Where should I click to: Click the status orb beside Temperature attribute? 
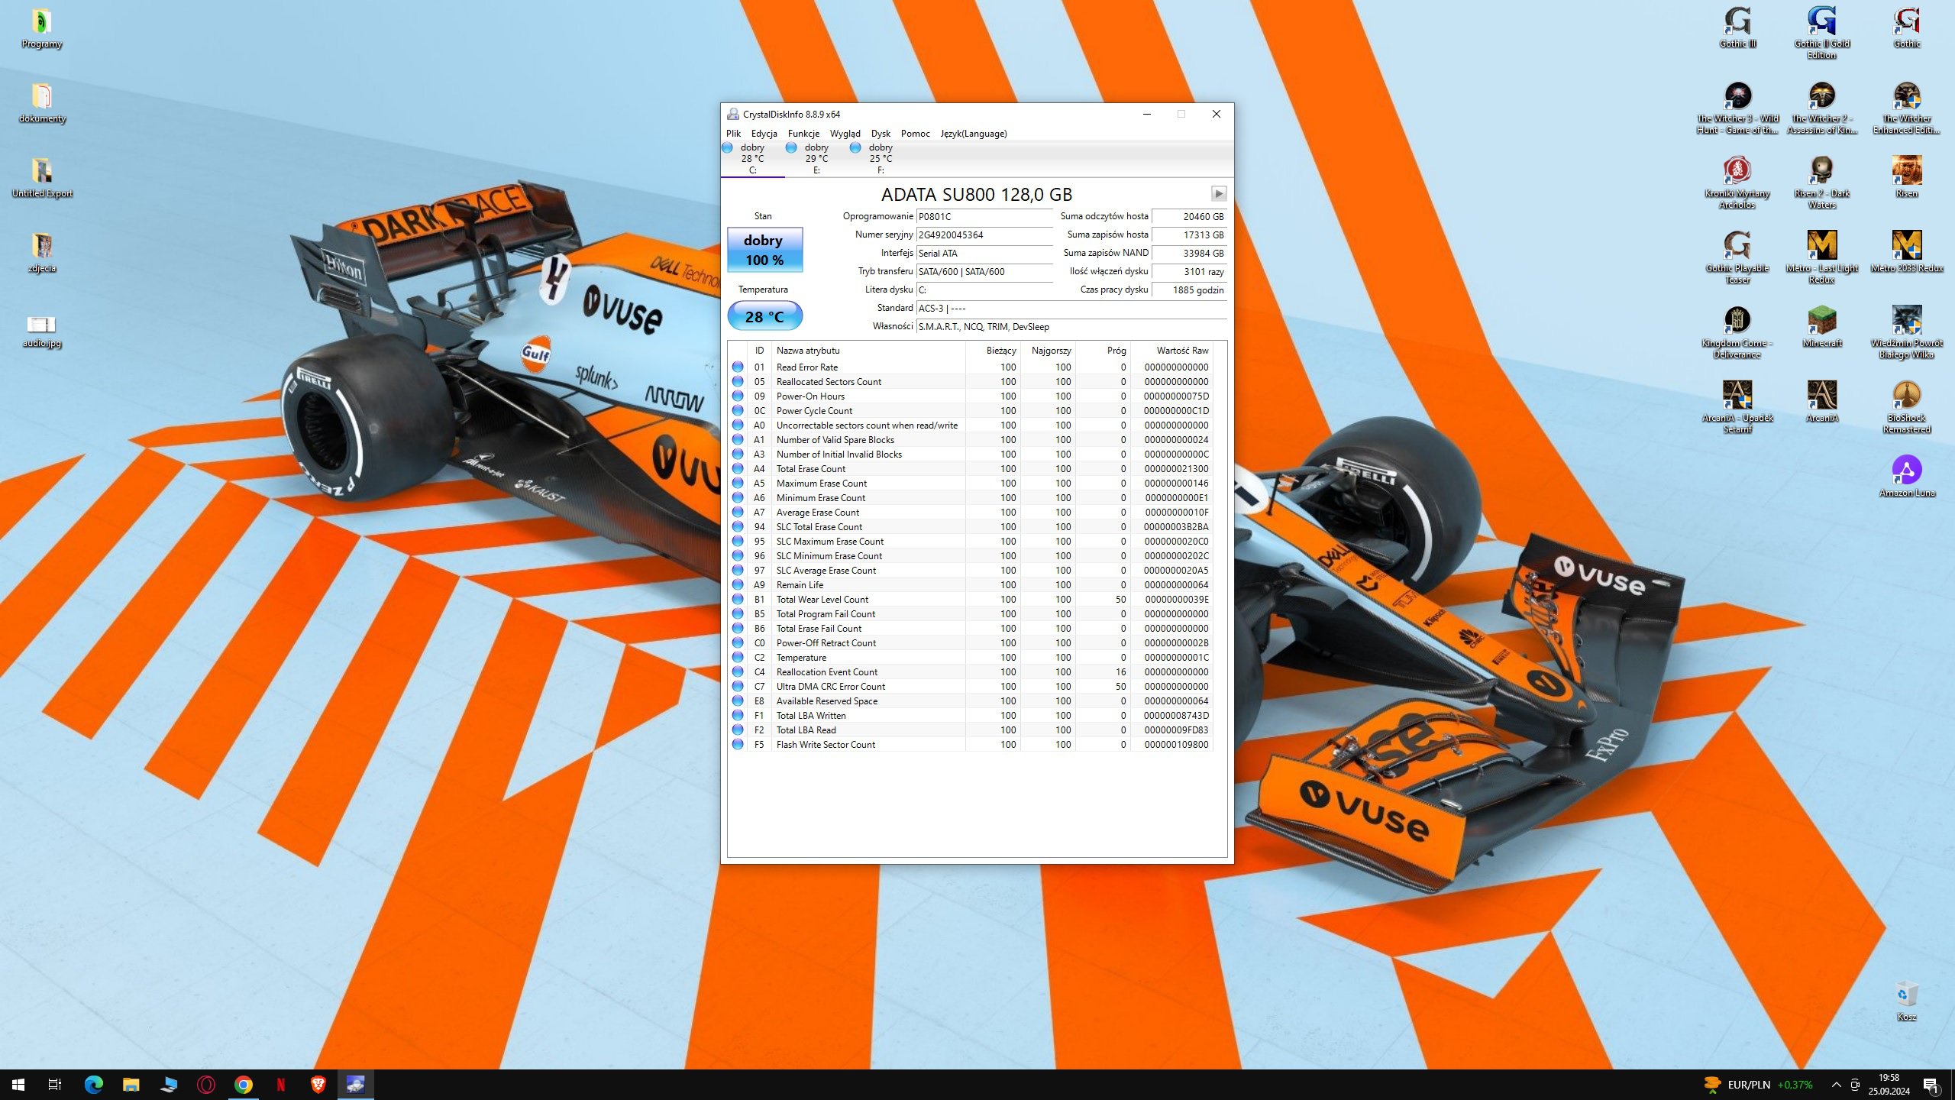[738, 658]
